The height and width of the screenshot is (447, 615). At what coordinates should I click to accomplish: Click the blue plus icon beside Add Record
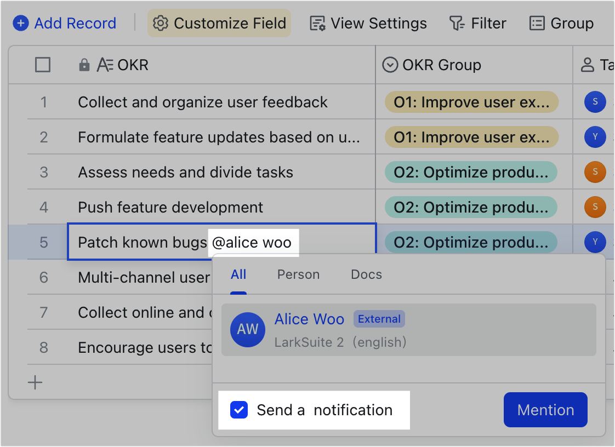tap(21, 23)
